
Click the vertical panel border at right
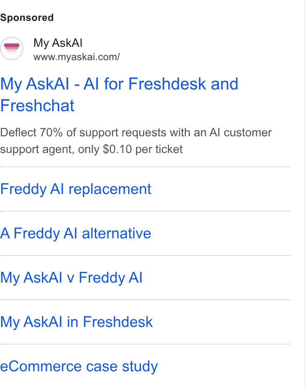coord(304,194)
